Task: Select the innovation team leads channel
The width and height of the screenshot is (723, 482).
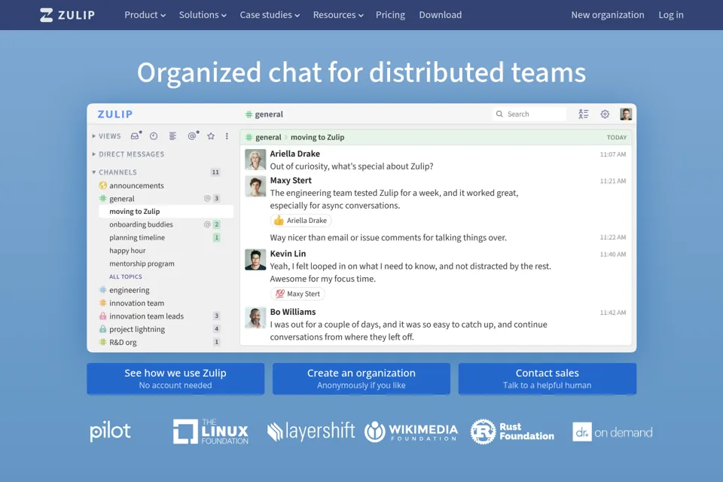Action: (146, 316)
